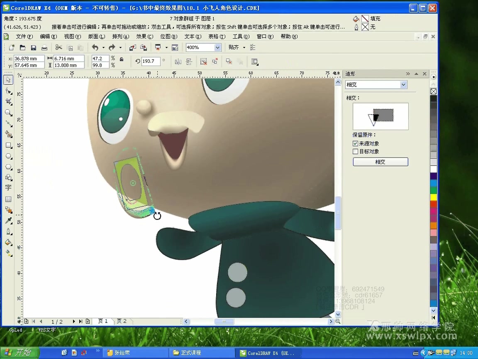
Task: Go to the next page arrow
Action: pos(74,322)
